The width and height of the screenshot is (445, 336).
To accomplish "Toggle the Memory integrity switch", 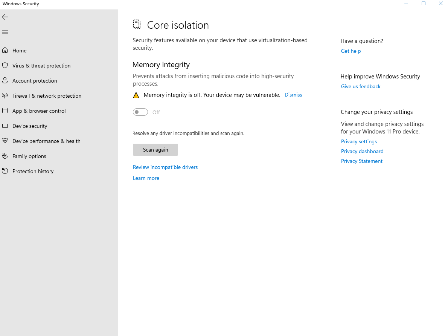I will 140,112.
